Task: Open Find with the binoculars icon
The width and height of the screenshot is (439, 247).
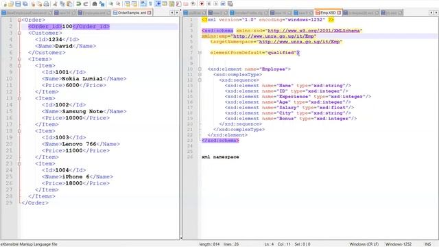Action: click(x=95, y=4)
